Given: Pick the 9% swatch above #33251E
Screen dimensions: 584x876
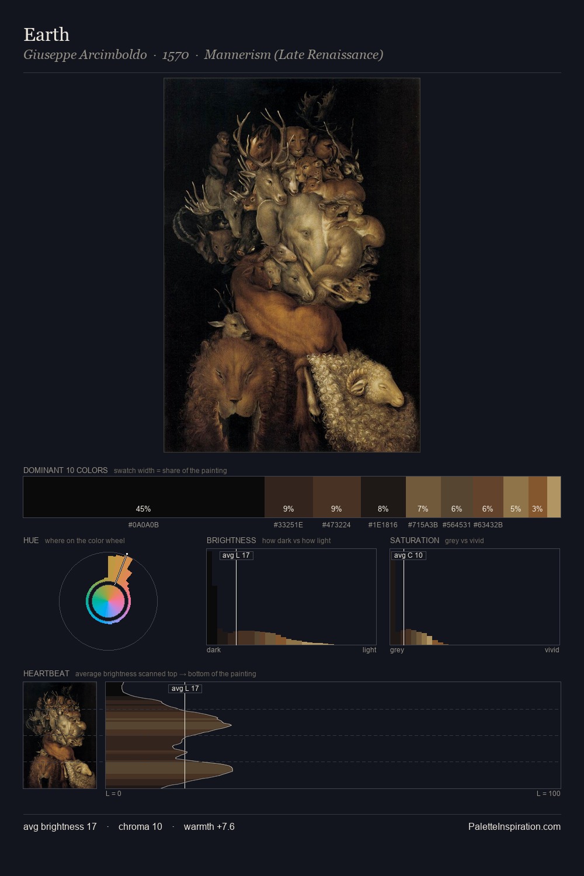Looking at the screenshot, I should [x=288, y=497].
